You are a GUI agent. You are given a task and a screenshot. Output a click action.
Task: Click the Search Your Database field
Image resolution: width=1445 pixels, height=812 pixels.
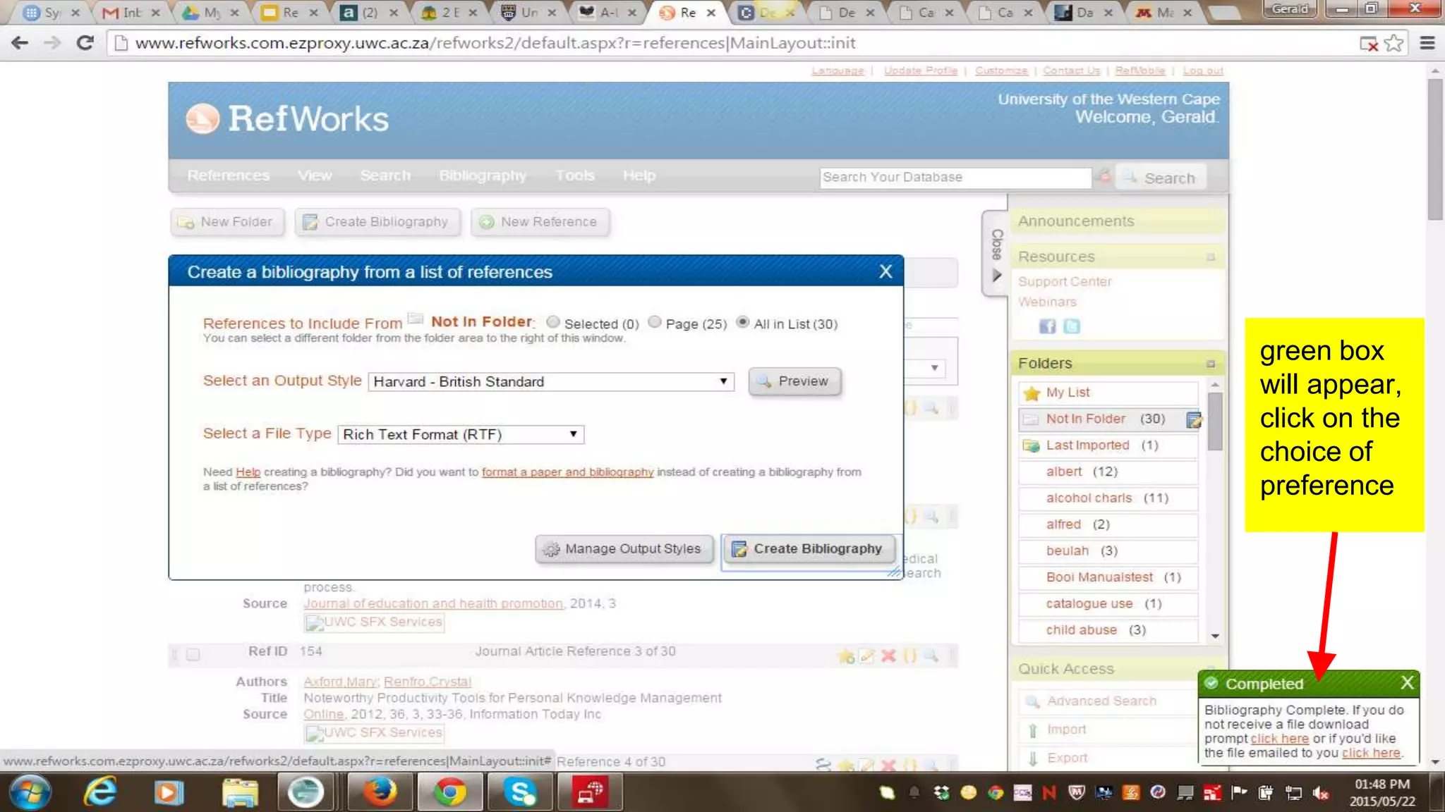pyautogui.click(x=955, y=178)
